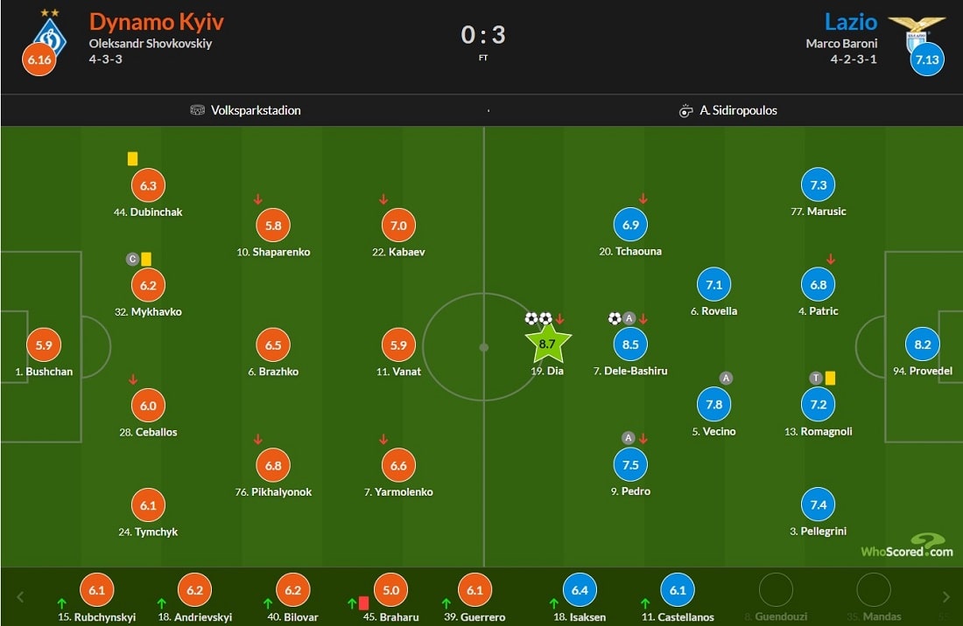This screenshot has height=626, width=963.
Task: Click Vecino's assist badge icon
Action: (726, 378)
